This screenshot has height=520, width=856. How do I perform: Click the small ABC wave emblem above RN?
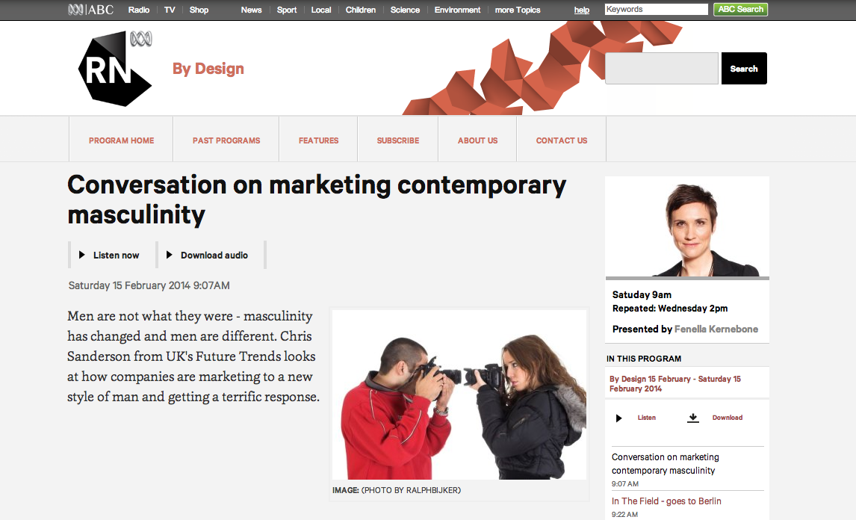click(x=141, y=39)
